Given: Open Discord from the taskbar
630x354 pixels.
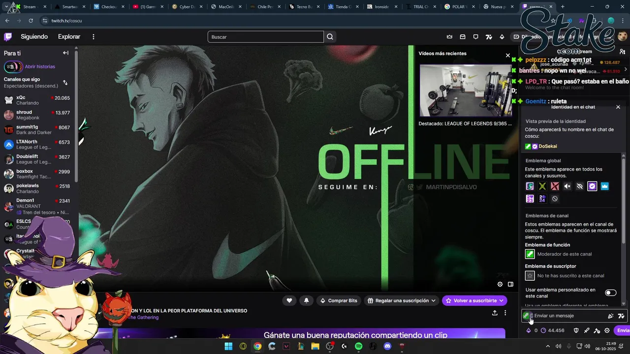Looking at the screenshot, I should (x=387, y=346).
